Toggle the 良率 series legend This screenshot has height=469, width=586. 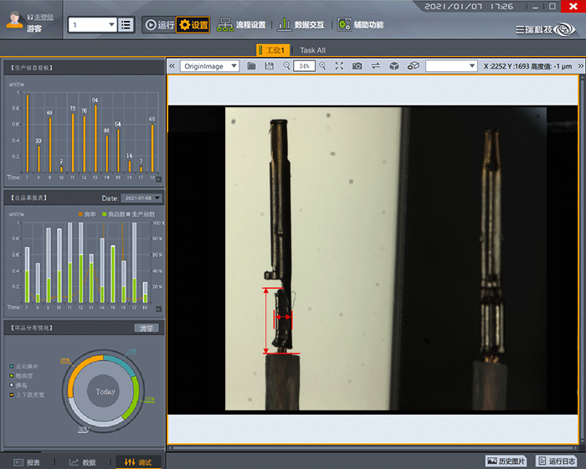pos(87,214)
